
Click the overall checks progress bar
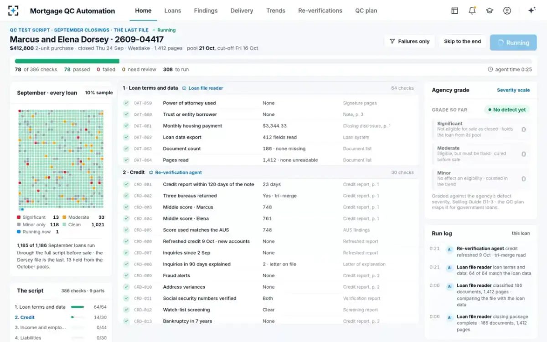click(x=273, y=61)
